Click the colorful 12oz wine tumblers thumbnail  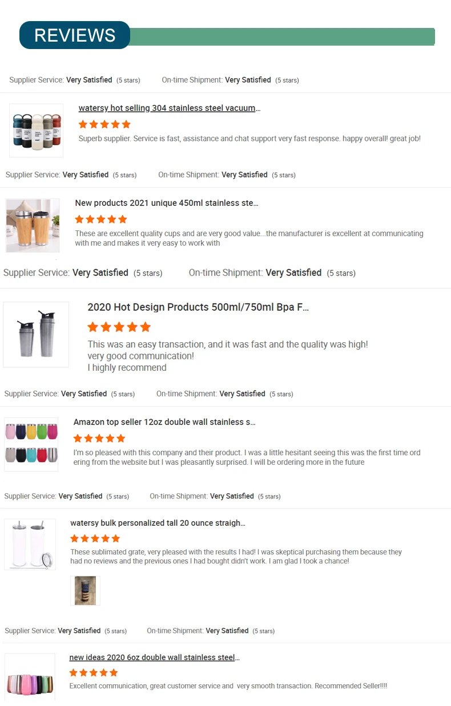pyautogui.click(x=31, y=444)
